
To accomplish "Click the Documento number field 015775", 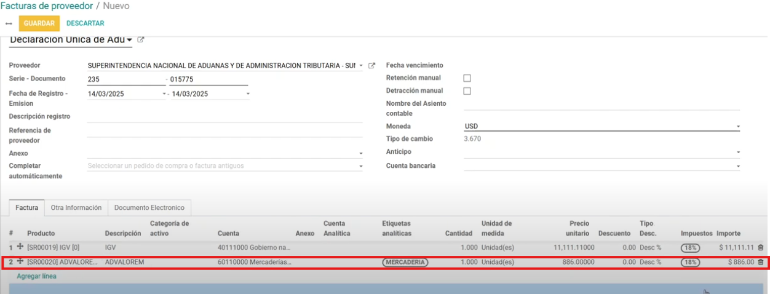I will pos(208,79).
